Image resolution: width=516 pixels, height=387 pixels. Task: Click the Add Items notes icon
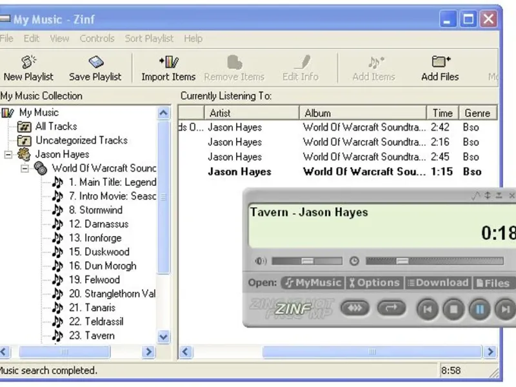pyautogui.click(x=375, y=61)
